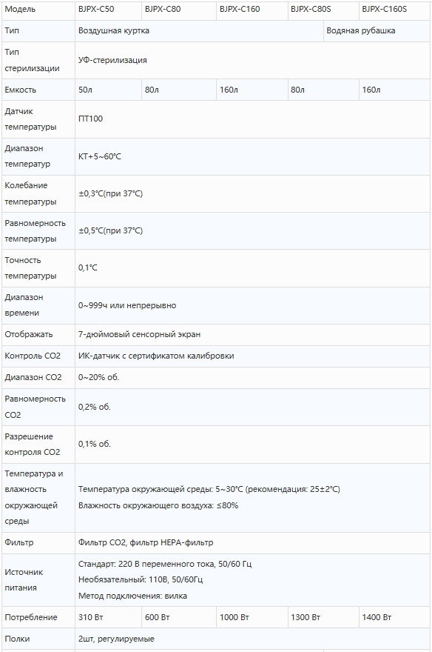Select the BJPX-C80 model column header
The width and height of the screenshot is (432, 652).
(x=179, y=9)
